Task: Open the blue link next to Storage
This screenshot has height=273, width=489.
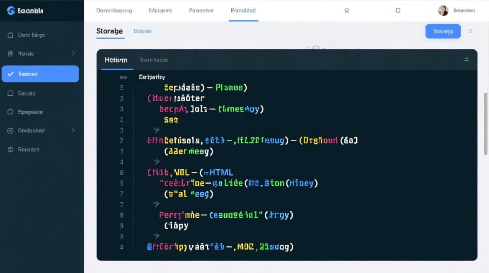Action: click(x=143, y=31)
